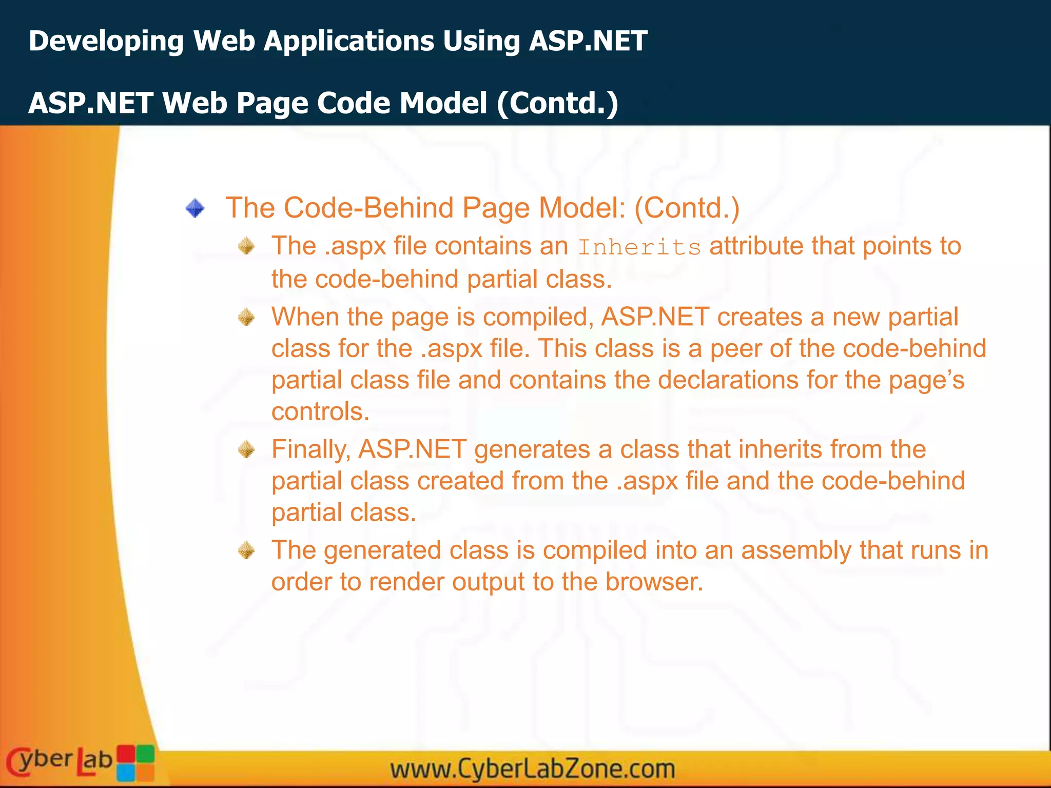Click the gold bullet beside 'When the page is compiled'
Screen dimensions: 1051x788
coord(247,317)
